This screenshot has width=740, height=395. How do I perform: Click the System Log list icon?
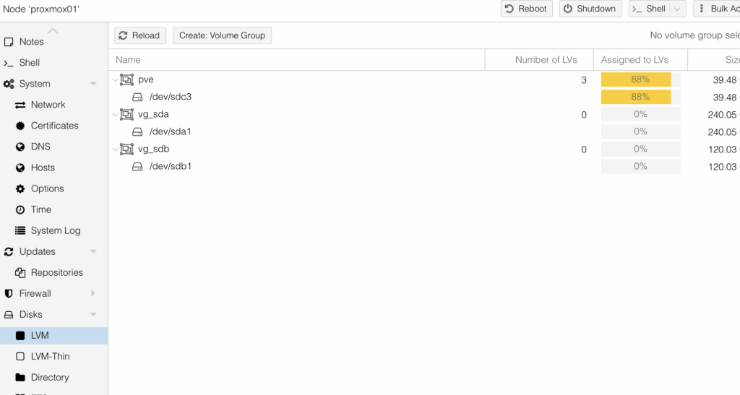point(20,230)
